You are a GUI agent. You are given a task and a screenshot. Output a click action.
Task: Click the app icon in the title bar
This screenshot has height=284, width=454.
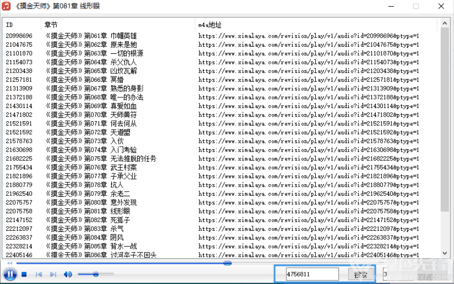6,6
